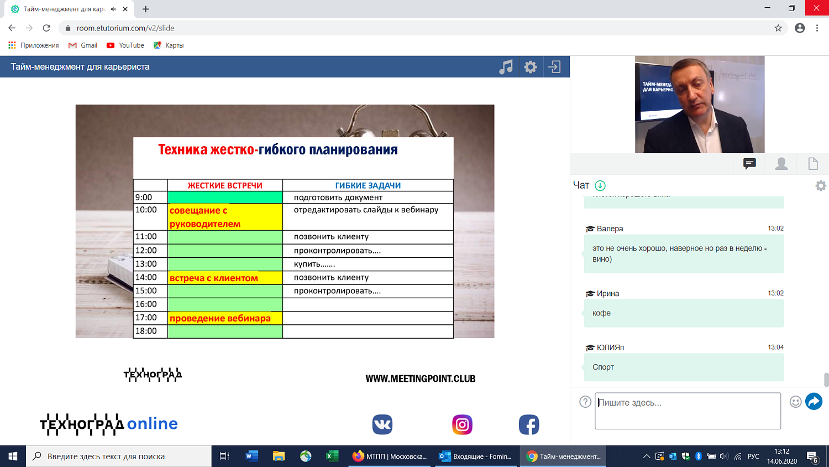829x467 pixels.
Task: Open Chrome menu via three-dot icon
Action: 816,28
